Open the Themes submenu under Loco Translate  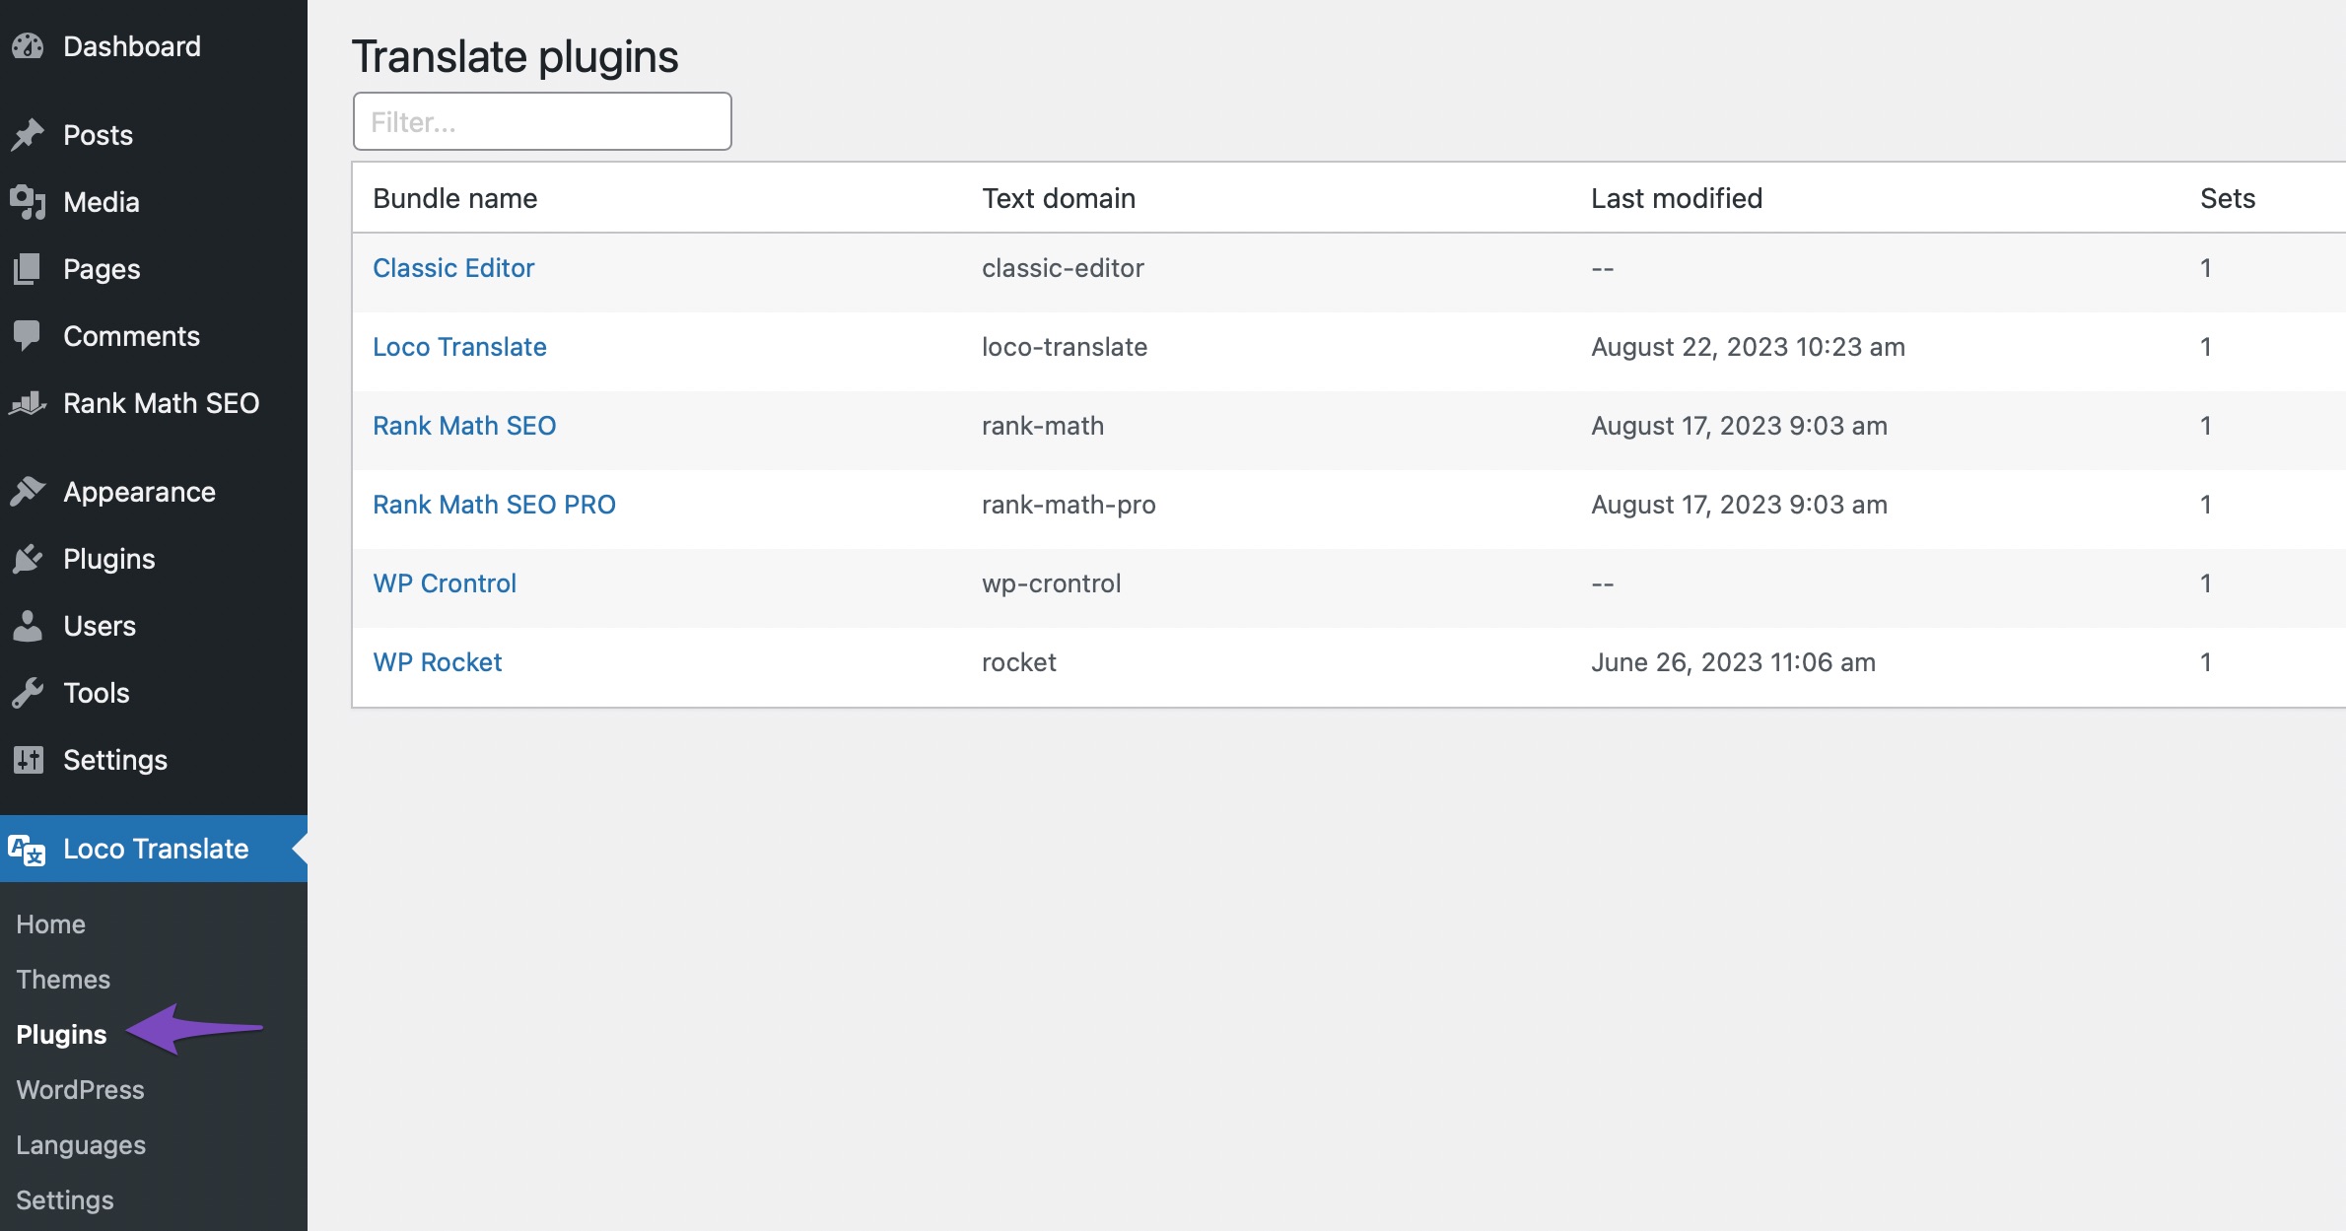coord(63,980)
